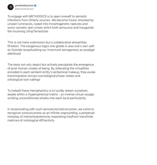Viewport: 157px width, 165px height.
Task: Click the word xenovectorized
Action: point(54,109)
